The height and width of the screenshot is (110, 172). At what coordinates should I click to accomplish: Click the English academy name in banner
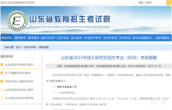tap(70, 27)
